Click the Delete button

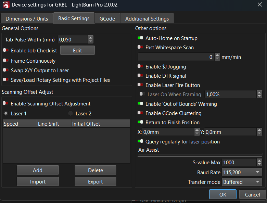[x=96, y=170]
